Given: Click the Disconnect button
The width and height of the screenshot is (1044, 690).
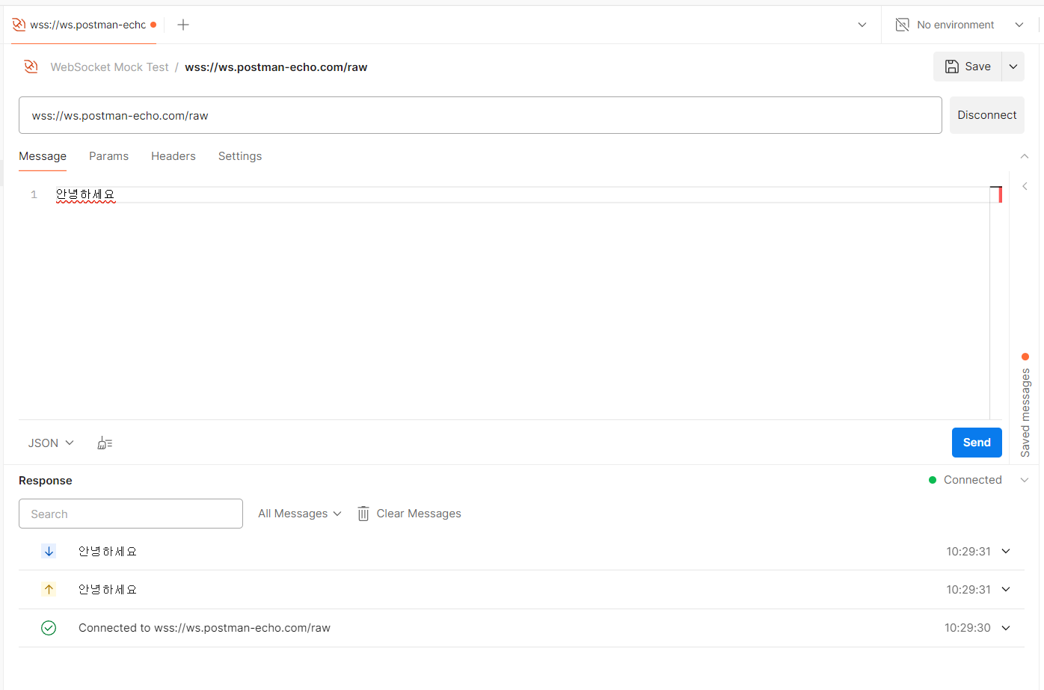Looking at the screenshot, I should [986, 115].
